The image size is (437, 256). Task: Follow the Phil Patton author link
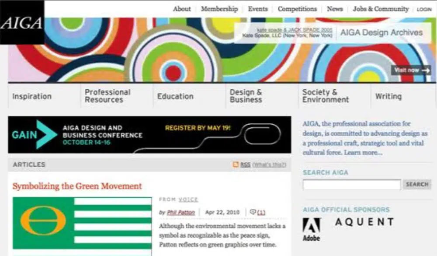pos(180,212)
